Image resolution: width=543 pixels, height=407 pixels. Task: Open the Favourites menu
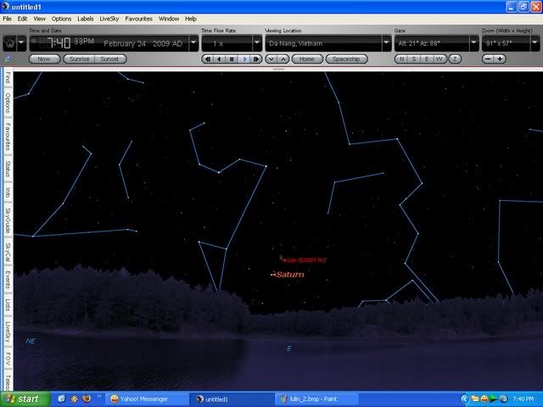pyautogui.click(x=139, y=18)
